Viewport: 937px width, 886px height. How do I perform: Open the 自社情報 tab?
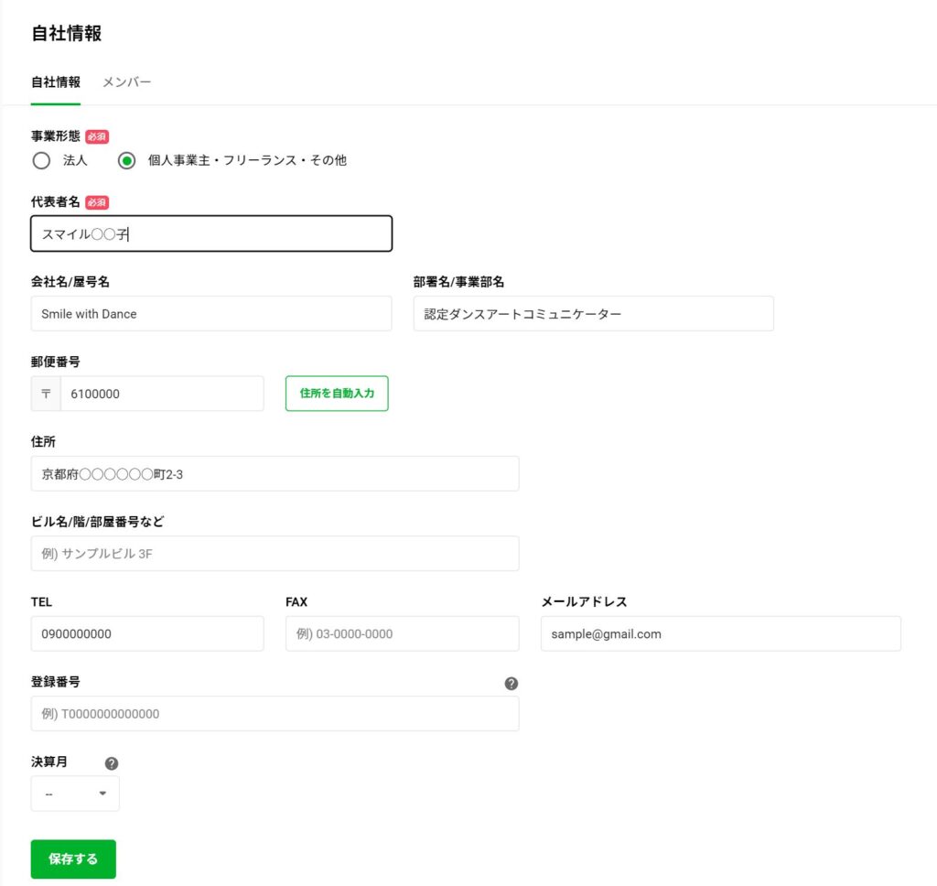coord(56,82)
